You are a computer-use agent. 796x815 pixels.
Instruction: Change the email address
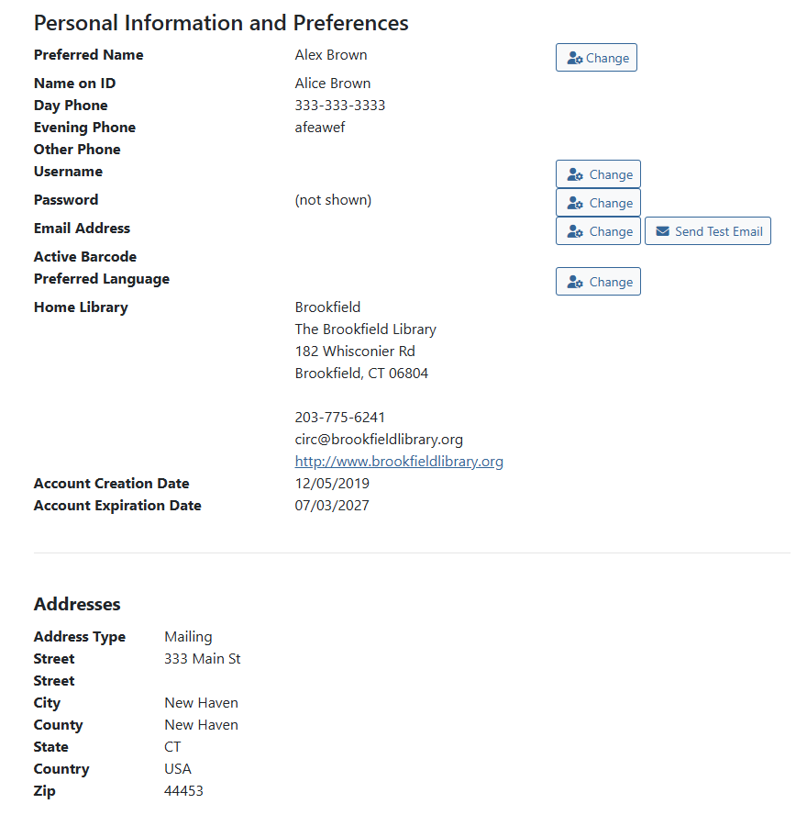point(598,230)
